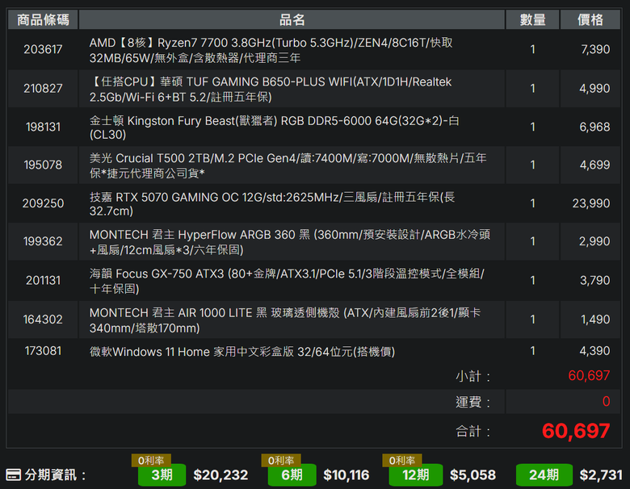
Task: Click the 合計 label
Action: click(472, 431)
